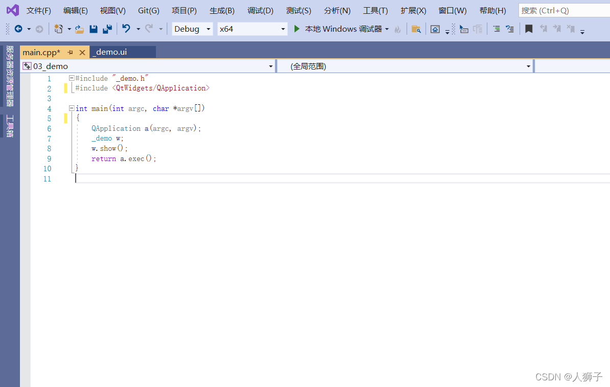This screenshot has height=387, width=610.
Task: Click the Visual Studio logo icon
Action: pyautogui.click(x=12, y=10)
